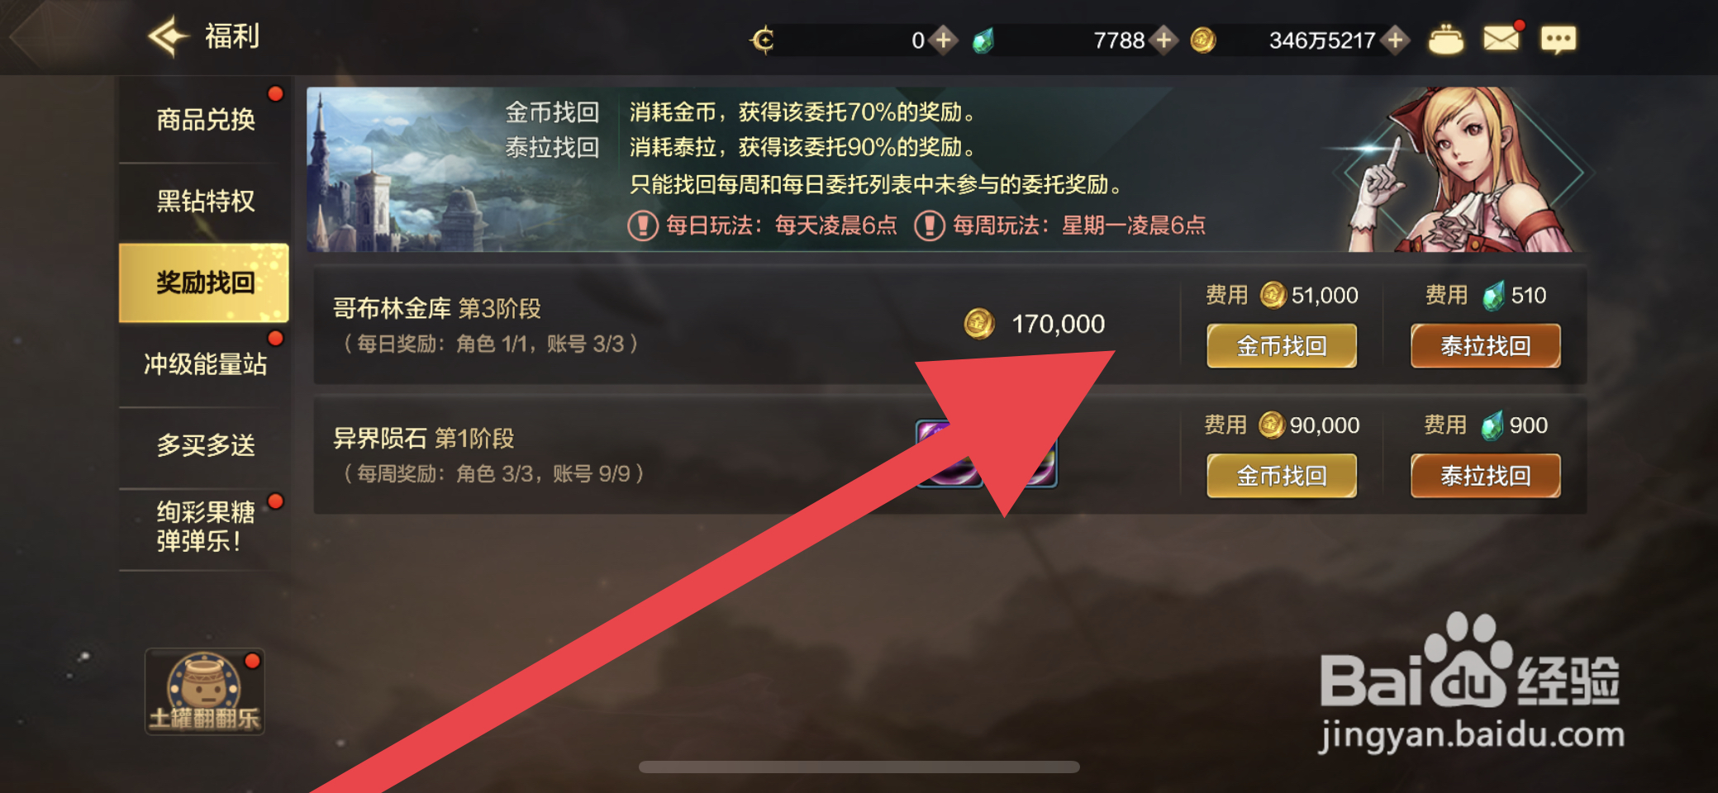Tap the back arrow beside 福利

click(168, 36)
